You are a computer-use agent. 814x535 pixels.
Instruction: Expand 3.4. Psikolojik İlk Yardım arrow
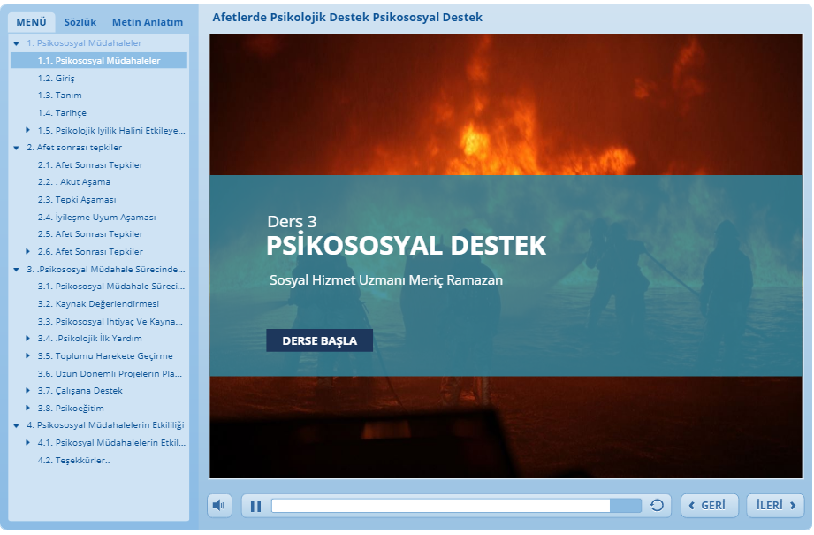point(27,338)
